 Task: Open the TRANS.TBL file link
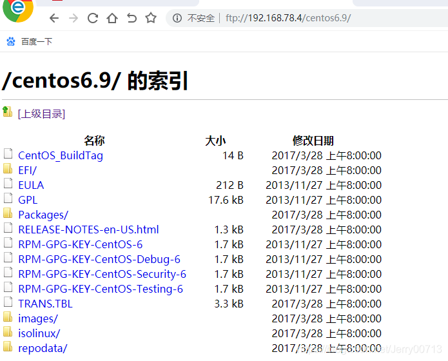[x=45, y=304]
